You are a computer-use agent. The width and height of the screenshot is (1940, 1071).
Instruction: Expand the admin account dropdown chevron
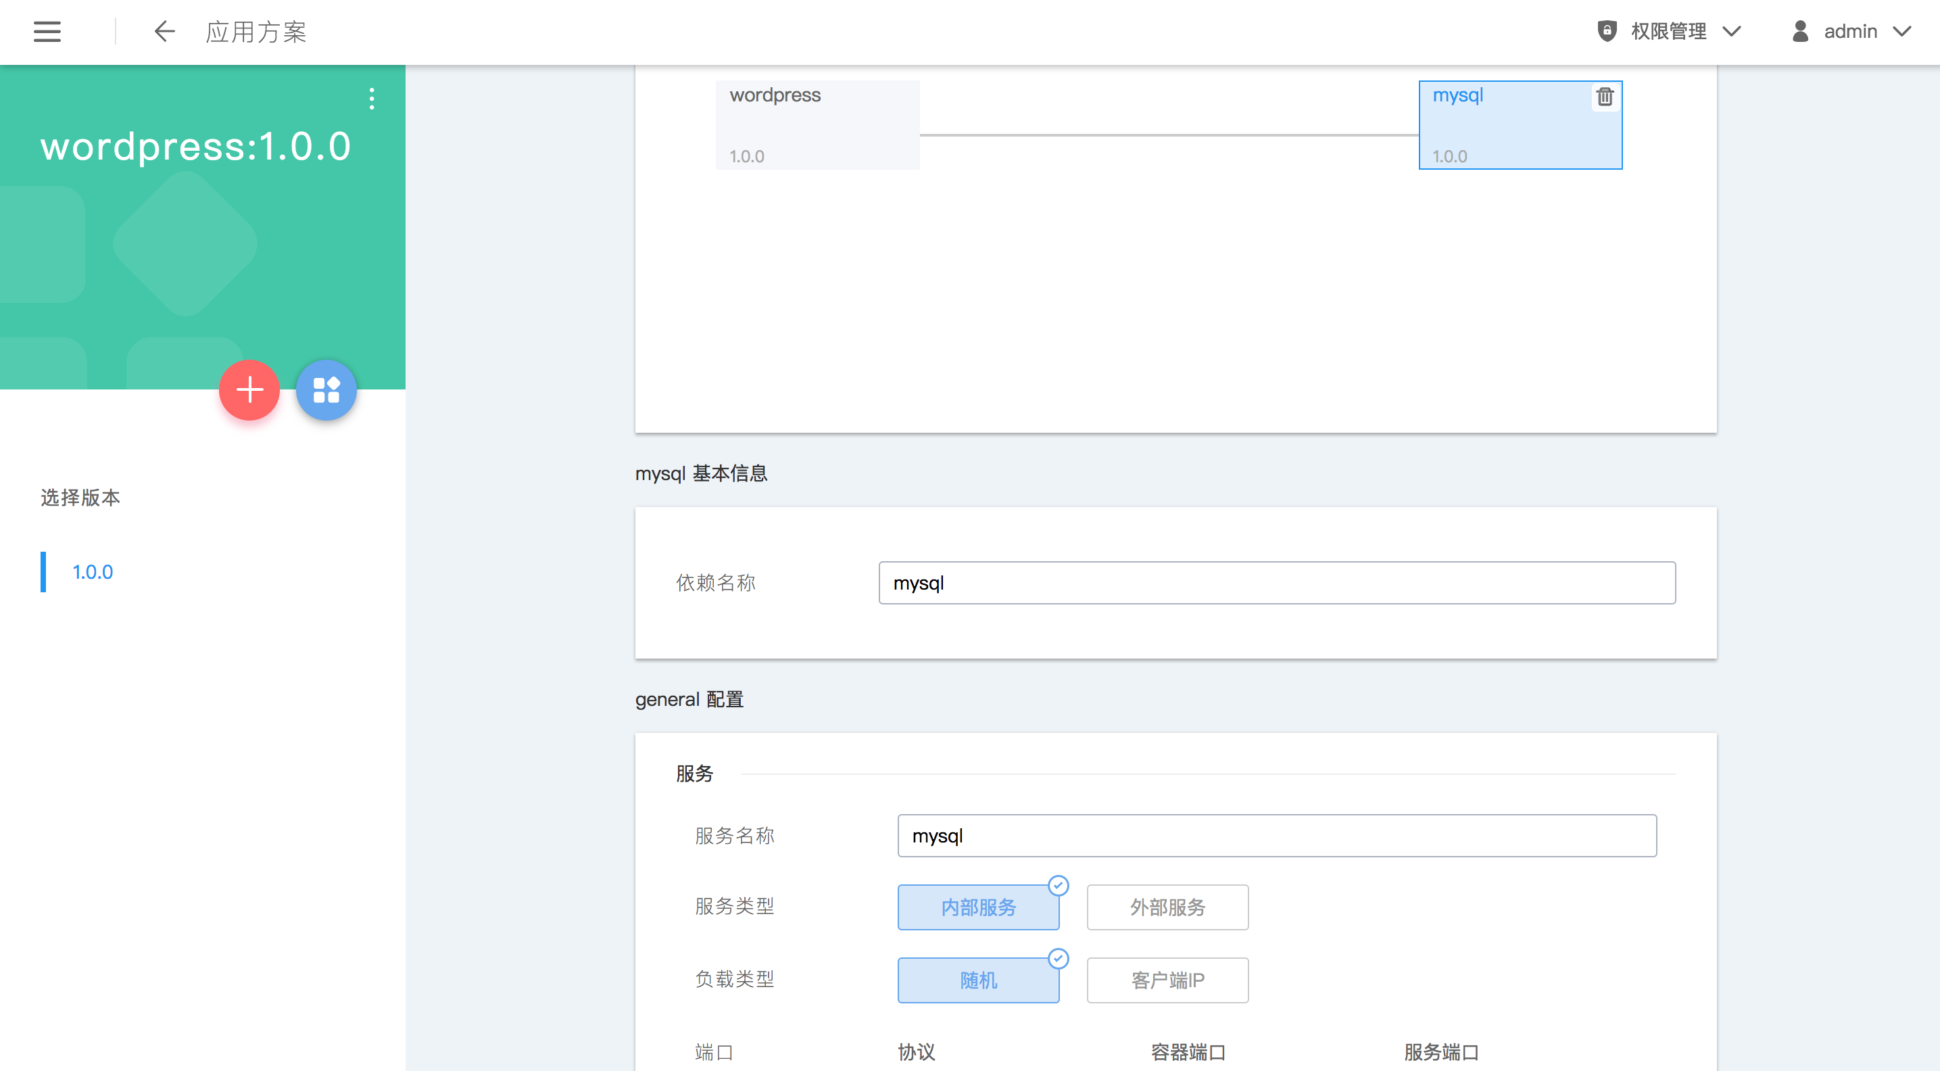click(x=1902, y=32)
